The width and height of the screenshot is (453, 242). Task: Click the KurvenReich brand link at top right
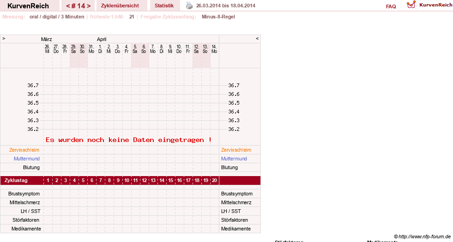coord(435,5)
